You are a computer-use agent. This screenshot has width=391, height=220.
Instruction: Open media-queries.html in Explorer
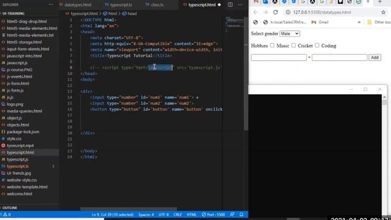coord(24,111)
